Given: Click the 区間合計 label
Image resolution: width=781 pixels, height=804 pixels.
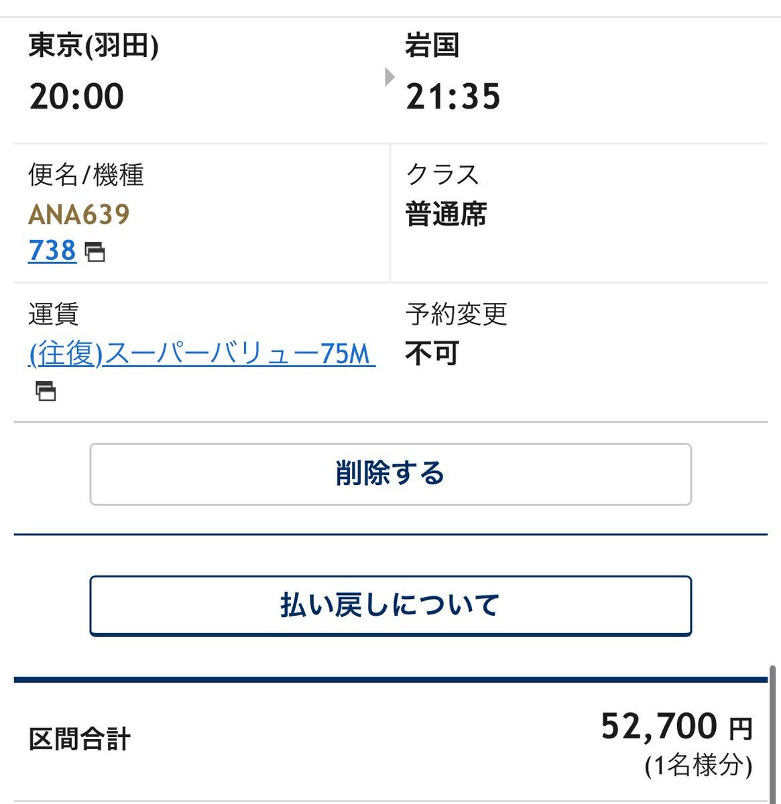Looking at the screenshot, I should [x=79, y=740].
